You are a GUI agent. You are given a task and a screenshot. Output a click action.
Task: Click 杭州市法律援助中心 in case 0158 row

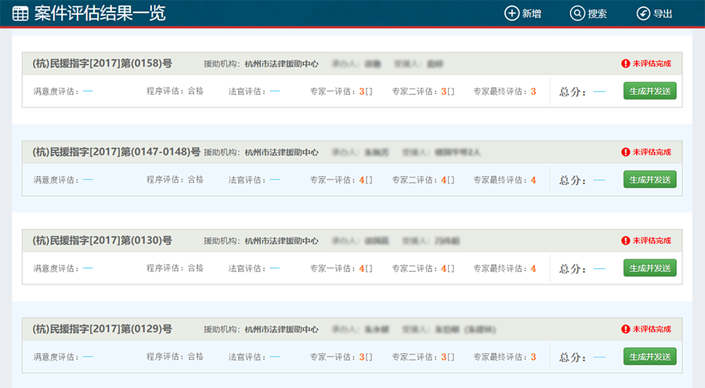pyautogui.click(x=281, y=64)
